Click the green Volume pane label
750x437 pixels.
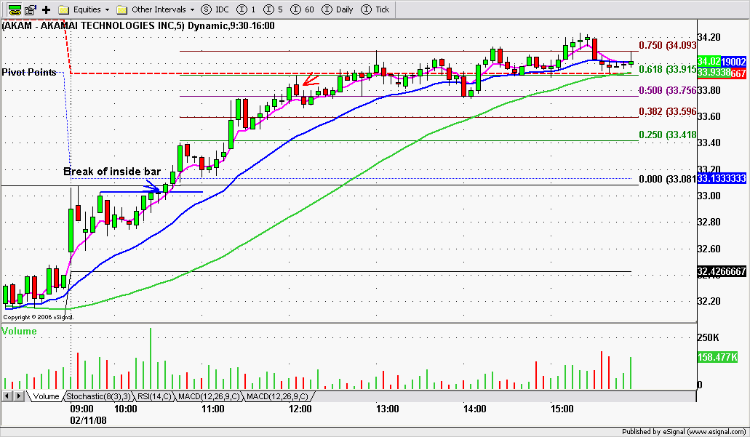(19, 331)
